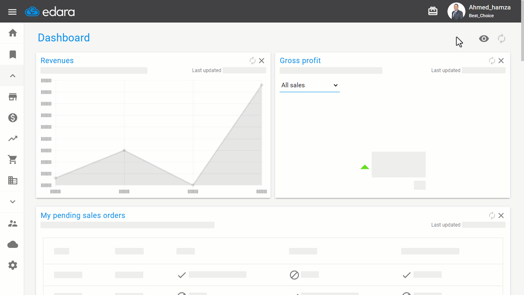Click Last updated in Gross profit widget
Viewport: 524px width, 295px height.
pyautogui.click(x=446, y=70)
